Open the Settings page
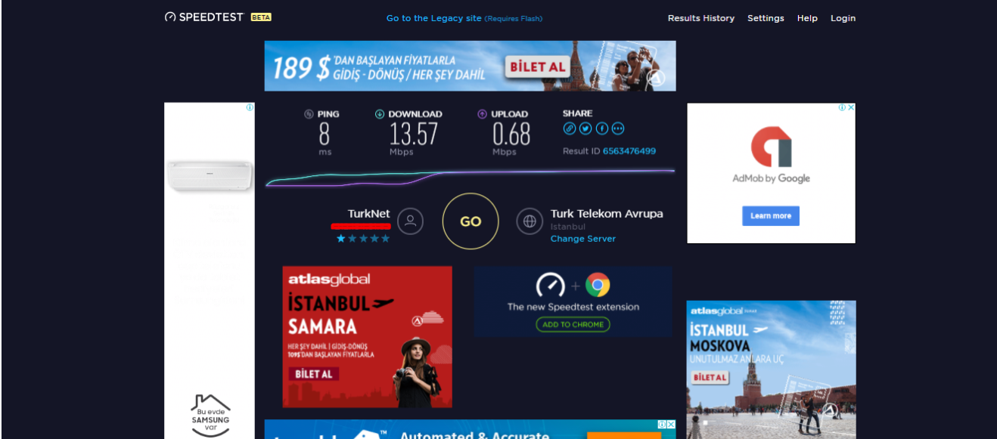 (x=766, y=18)
